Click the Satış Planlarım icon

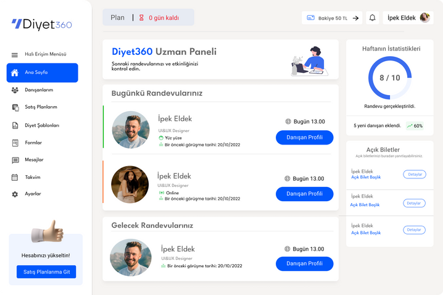[15, 107]
